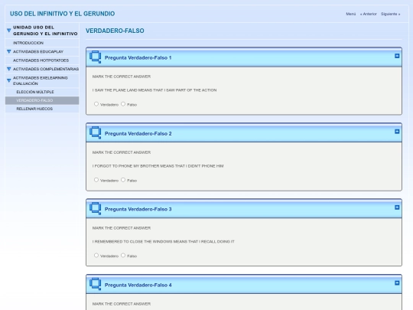The width and height of the screenshot is (413, 310).
Task: Open the Rellenar Huecos page
Action: click(x=34, y=109)
